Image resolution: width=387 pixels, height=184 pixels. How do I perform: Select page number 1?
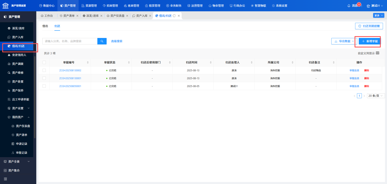pyautogui.click(x=359, y=96)
